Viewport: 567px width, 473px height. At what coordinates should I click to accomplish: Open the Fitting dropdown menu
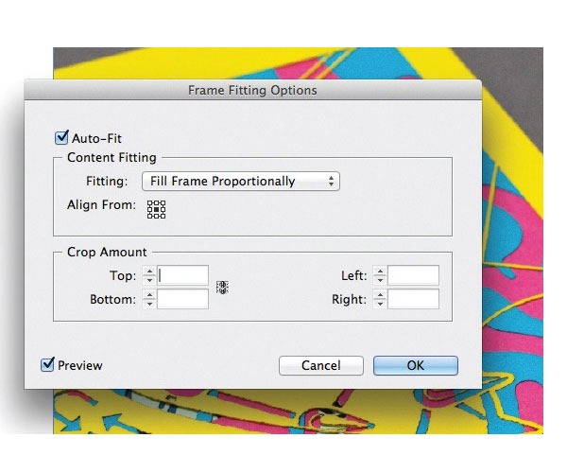(x=240, y=181)
